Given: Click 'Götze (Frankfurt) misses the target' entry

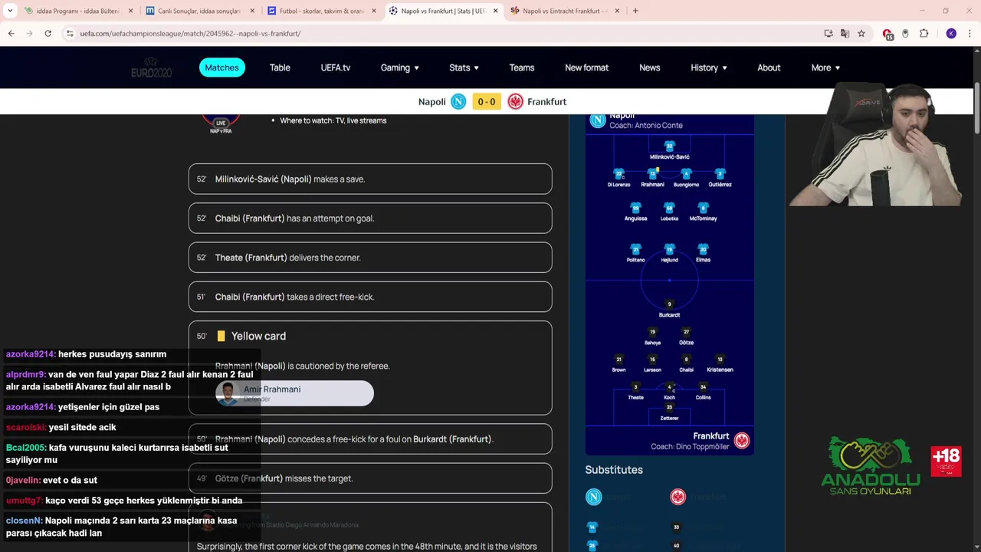Looking at the screenshot, I should point(370,478).
